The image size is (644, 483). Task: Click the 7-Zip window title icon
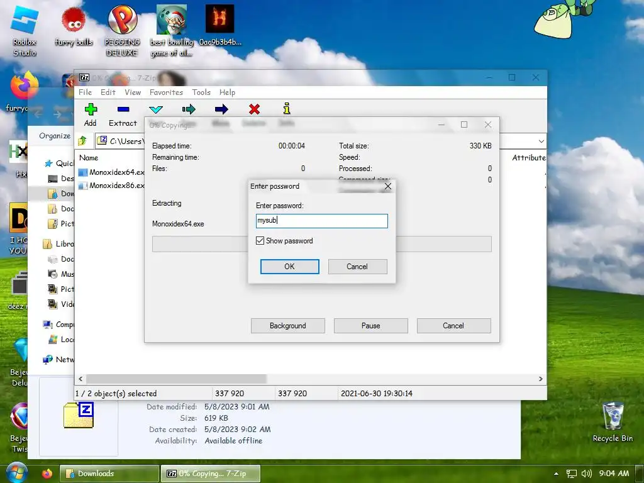point(84,77)
